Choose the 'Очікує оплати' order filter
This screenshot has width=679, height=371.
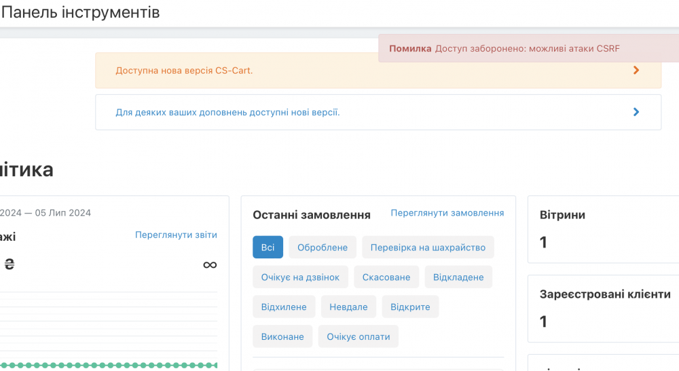[x=359, y=337]
